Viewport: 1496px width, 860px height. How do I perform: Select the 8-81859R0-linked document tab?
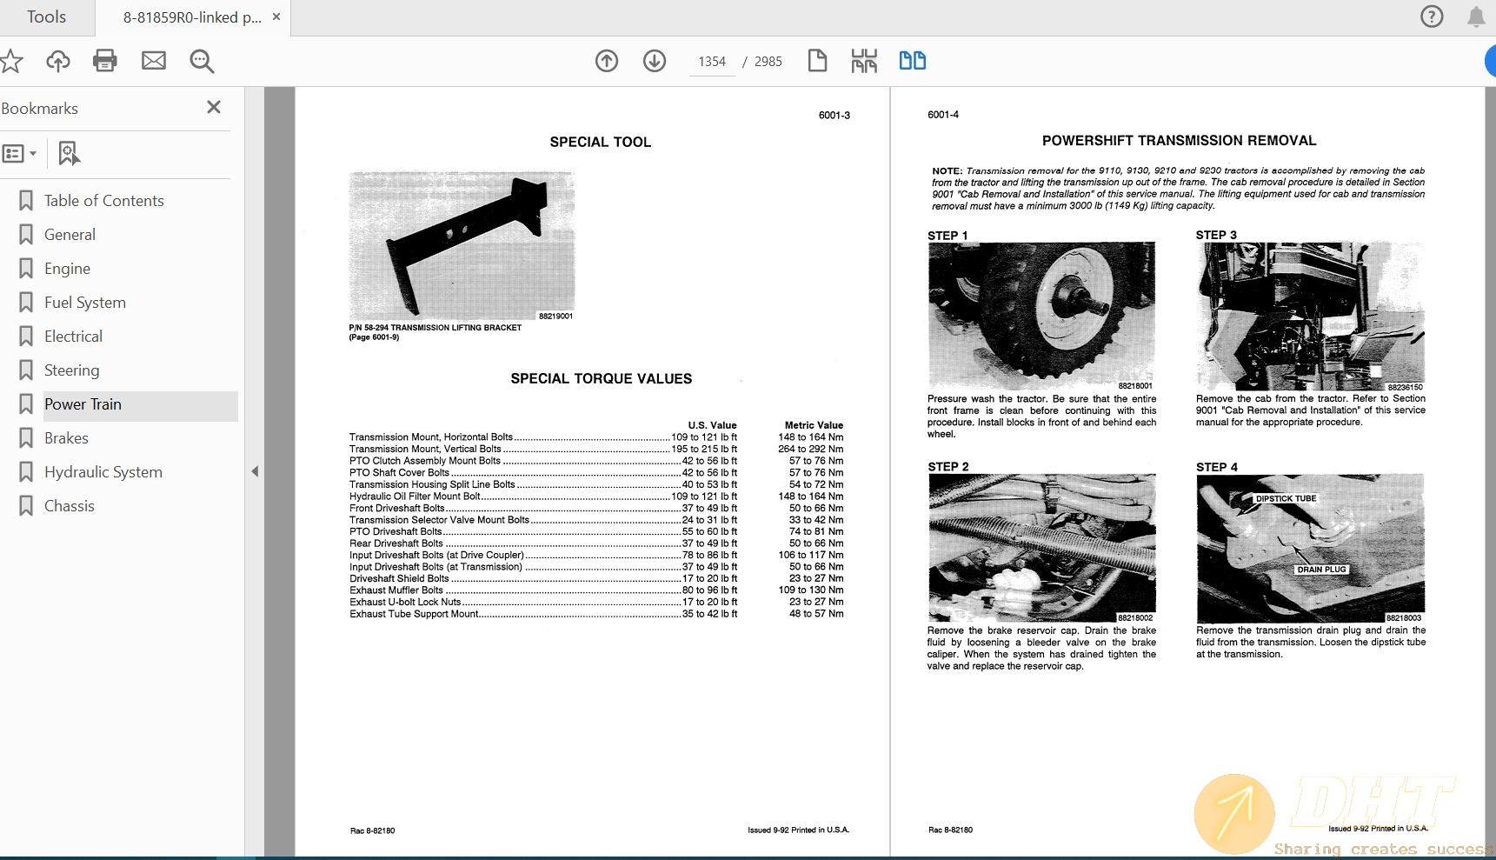[x=189, y=17]
